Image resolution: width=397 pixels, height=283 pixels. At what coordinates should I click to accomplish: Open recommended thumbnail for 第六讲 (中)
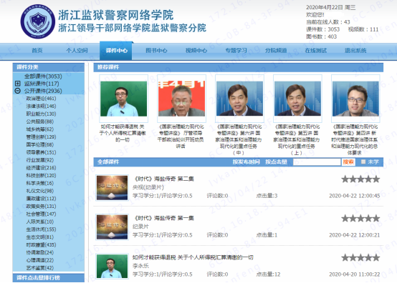point(239,99)
